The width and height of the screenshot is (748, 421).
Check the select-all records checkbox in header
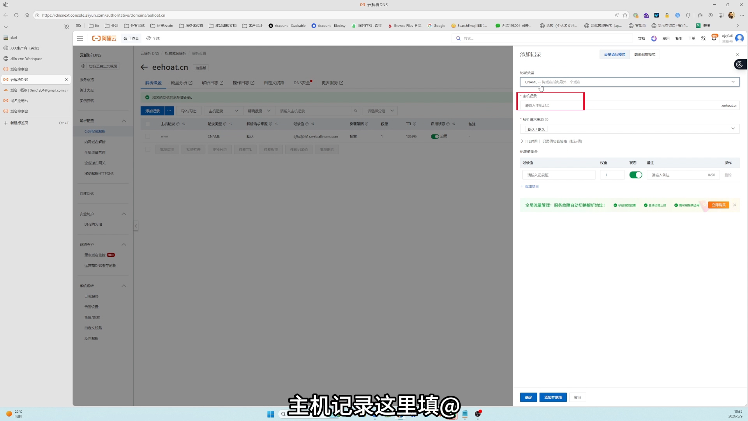point(148,124)
